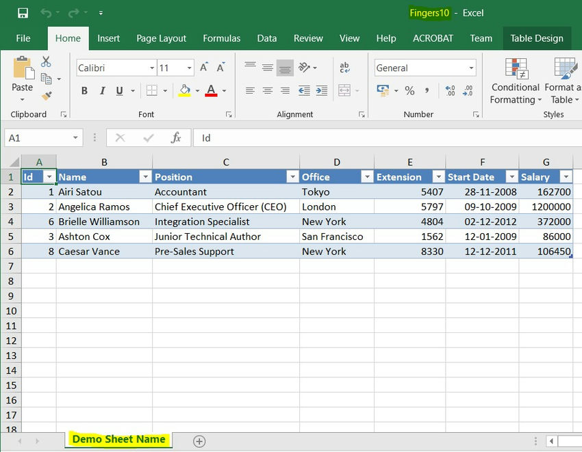Switch to the Table Design tab
The height and width of the screenshot is (452, 582).
tap(537, 38)
